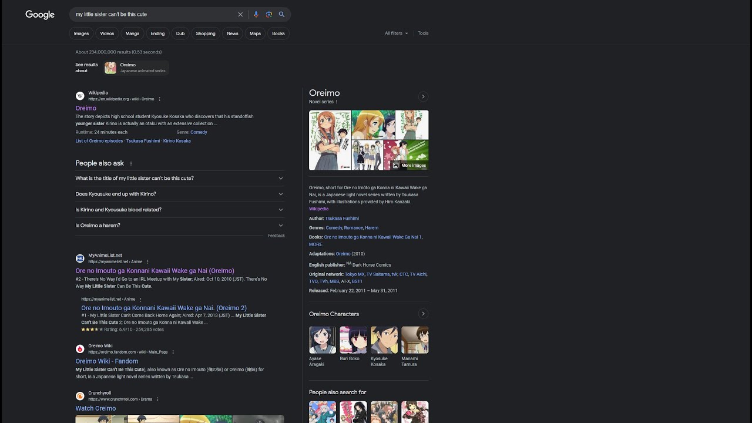Click the Comedy genre link under Wikipedia result

(x=199, y=132)
